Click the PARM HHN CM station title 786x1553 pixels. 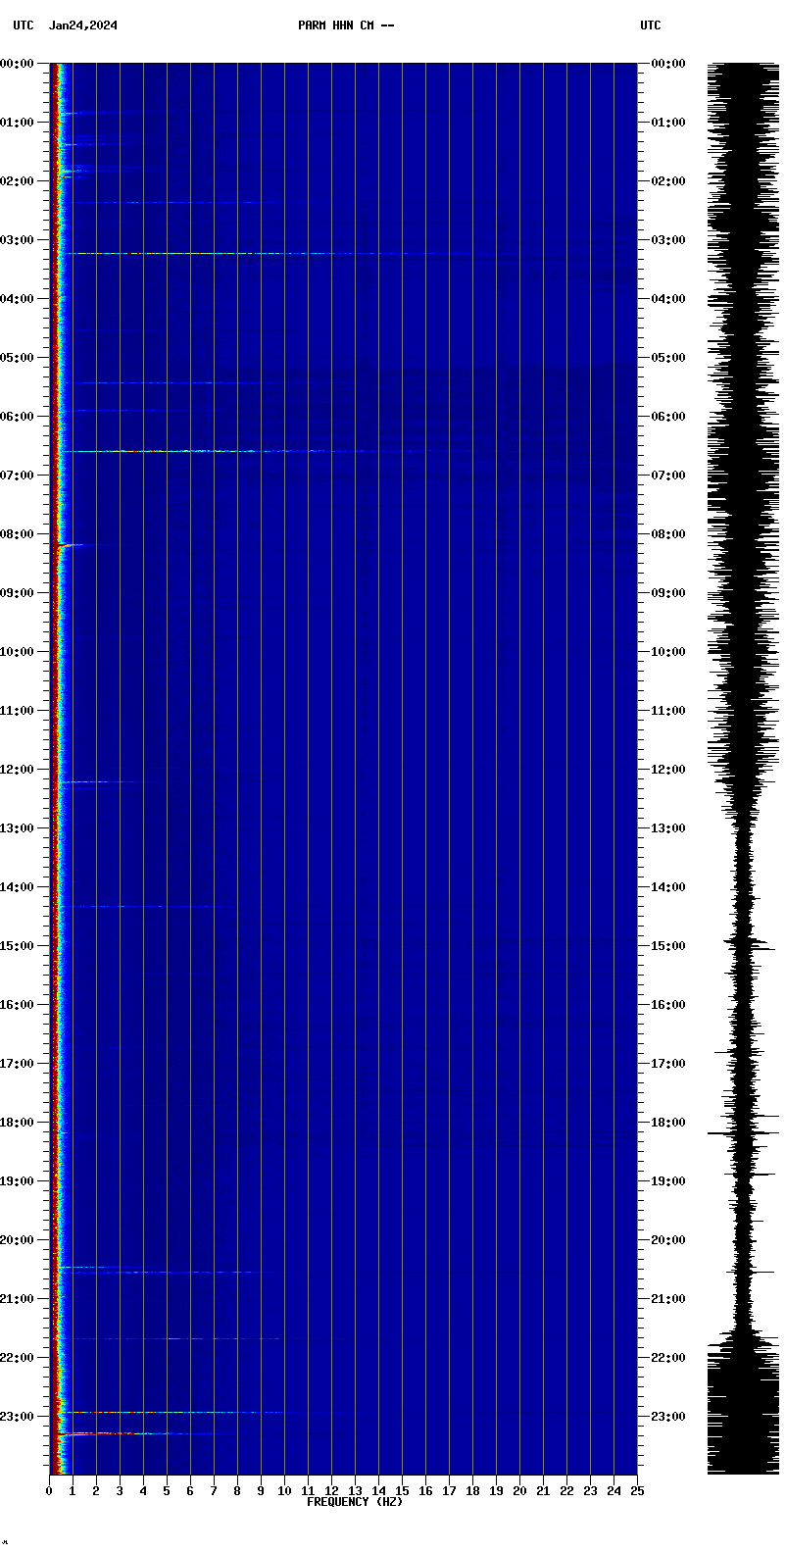pyautogui.click(x=346, y=25)
